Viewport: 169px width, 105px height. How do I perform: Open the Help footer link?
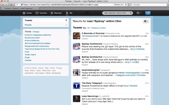tap(46, 68)
